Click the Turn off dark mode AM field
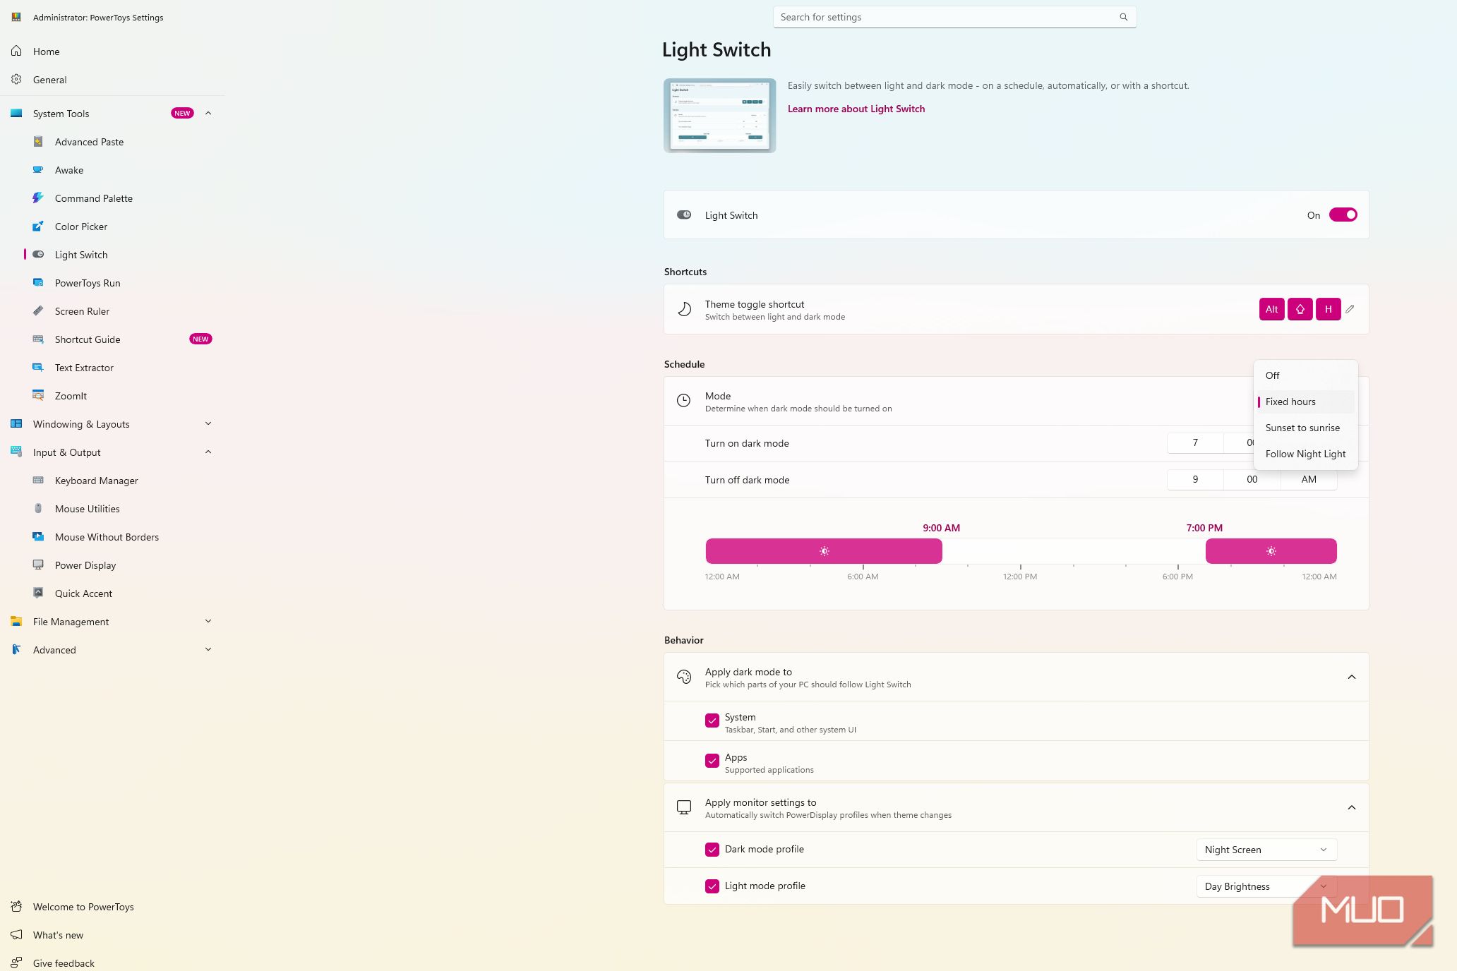This screenshot has width=1457, height=971. tap(1309, 480)
